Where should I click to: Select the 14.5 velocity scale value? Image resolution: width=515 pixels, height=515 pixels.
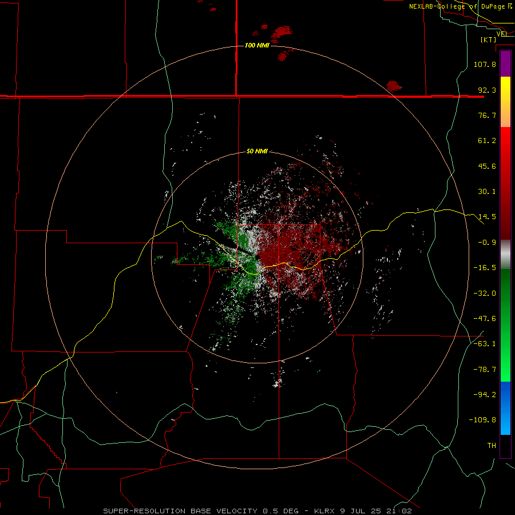[x=487, y=217]
